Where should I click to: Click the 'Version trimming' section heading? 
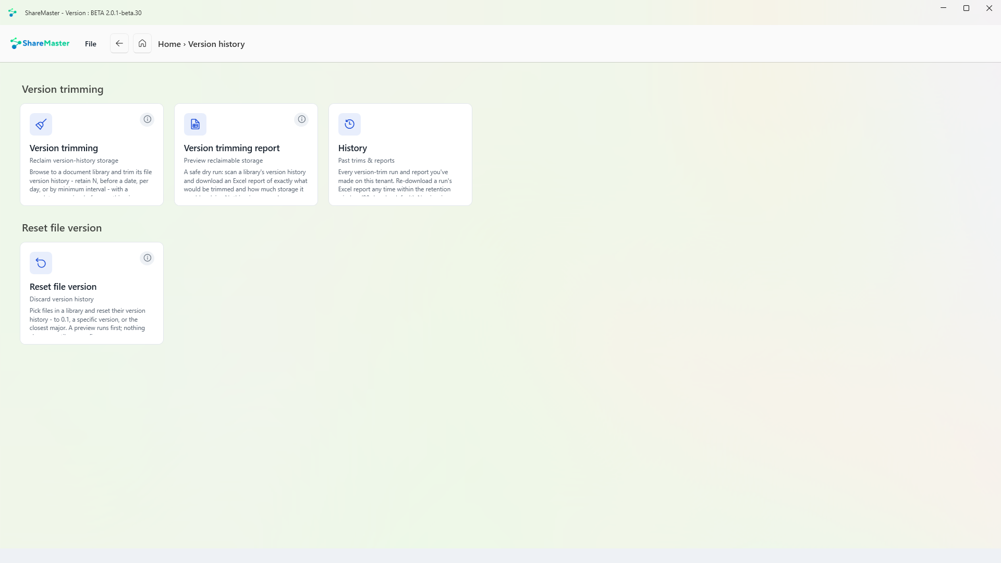click(63, 89)
